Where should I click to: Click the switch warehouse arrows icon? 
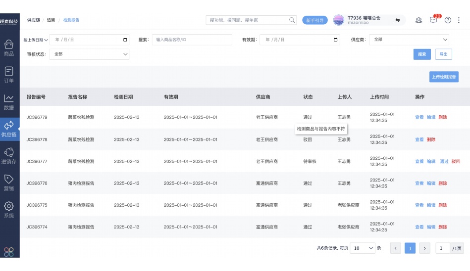tap(397, 20)
